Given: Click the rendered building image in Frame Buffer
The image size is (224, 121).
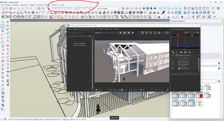Looking at the screenshot, I should point(132,61).
